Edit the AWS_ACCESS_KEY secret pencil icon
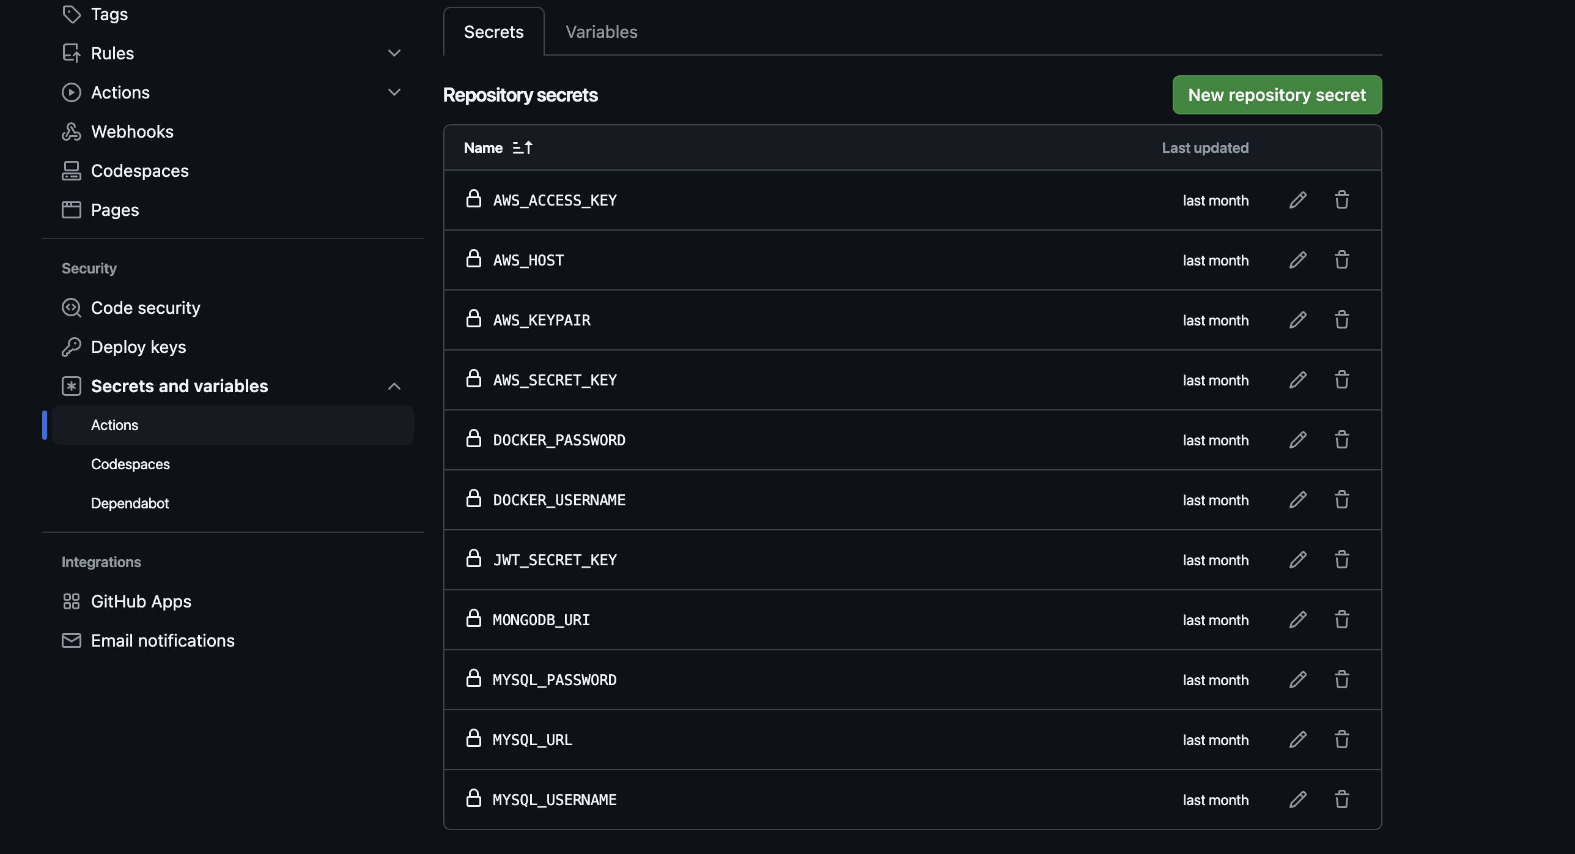Viewport: 1575px width, 854px height. (1297, 200)
